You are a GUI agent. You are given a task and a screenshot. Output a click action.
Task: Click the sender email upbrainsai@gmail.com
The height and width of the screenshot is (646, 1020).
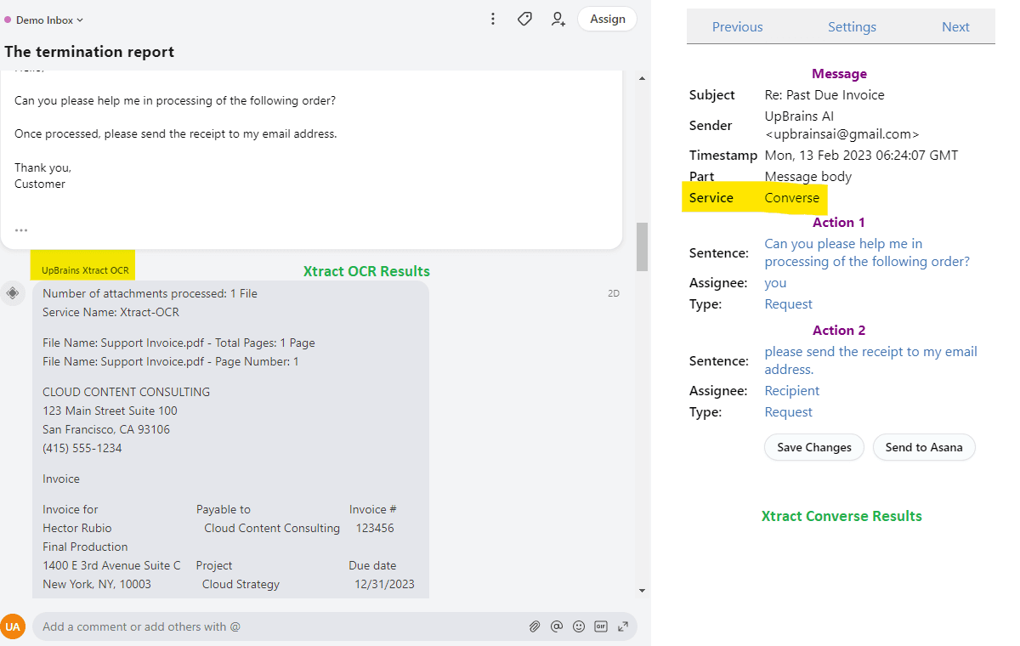841,134
